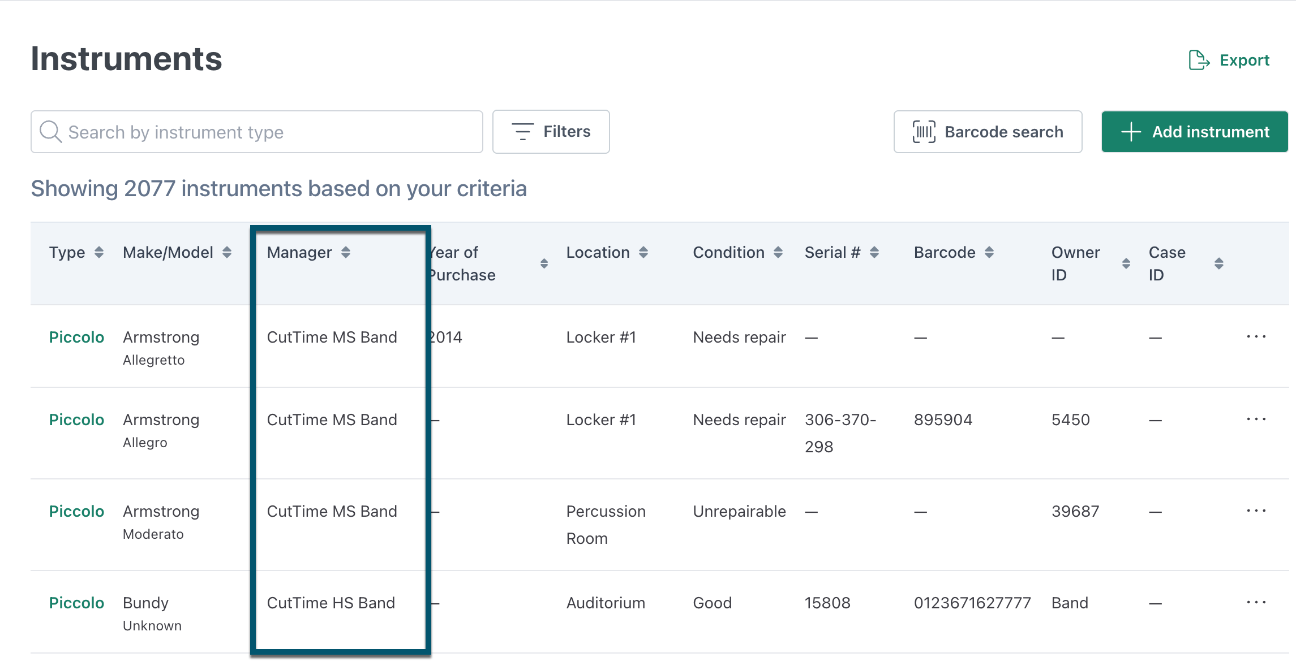Click serial number 306-370-298

(840, 433)
